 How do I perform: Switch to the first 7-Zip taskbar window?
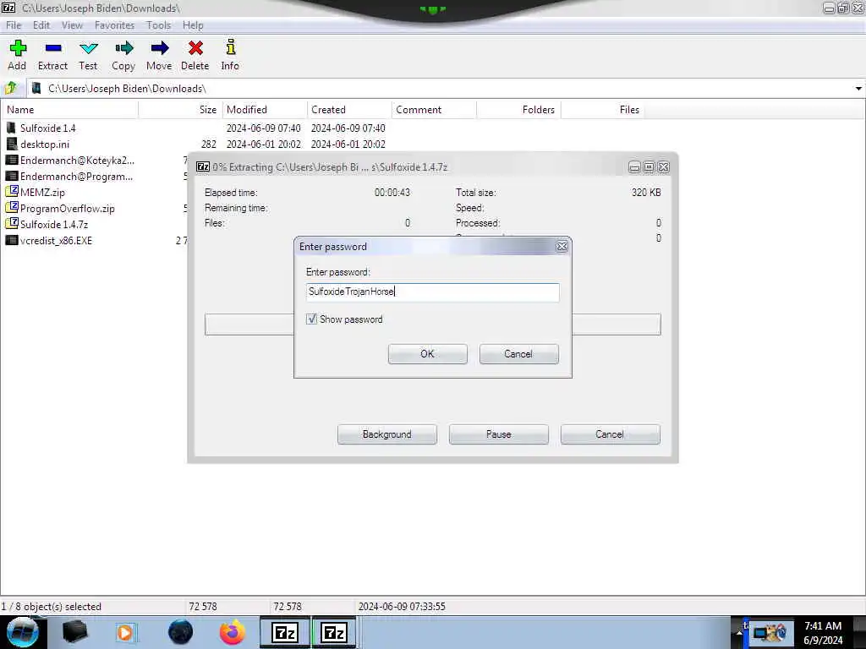[x=285, y=632]
